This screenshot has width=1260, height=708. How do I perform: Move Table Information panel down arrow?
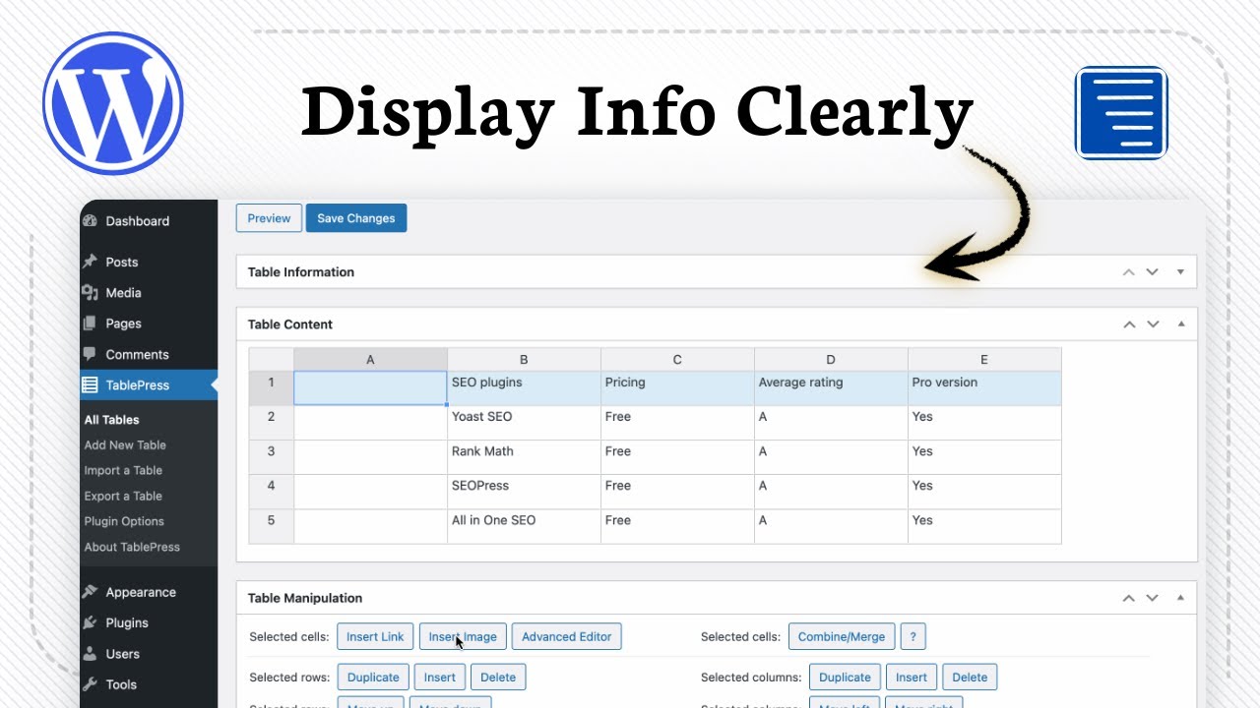[1152, 272]
